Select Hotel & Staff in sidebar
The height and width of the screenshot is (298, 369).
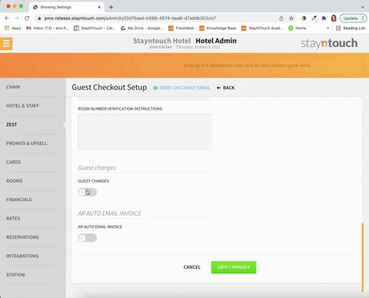click(22, 106)
